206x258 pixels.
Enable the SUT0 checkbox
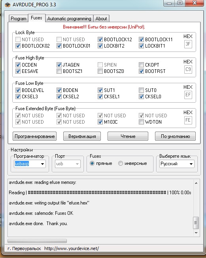(x=141, y=90)
